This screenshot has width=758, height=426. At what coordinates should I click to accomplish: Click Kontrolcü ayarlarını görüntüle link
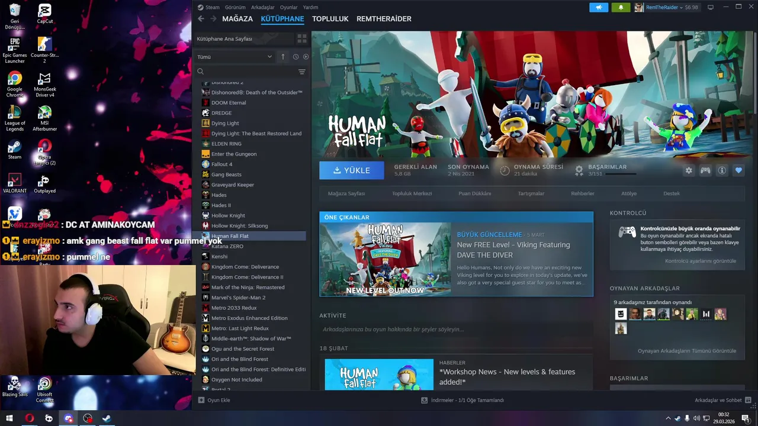(x=701, y=261)
